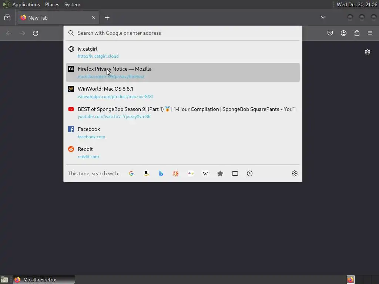The height and width of the screenshot is (284, 379).
Task: Activate Mozilla Firefox taskbar button
Action: pos(44,280)
